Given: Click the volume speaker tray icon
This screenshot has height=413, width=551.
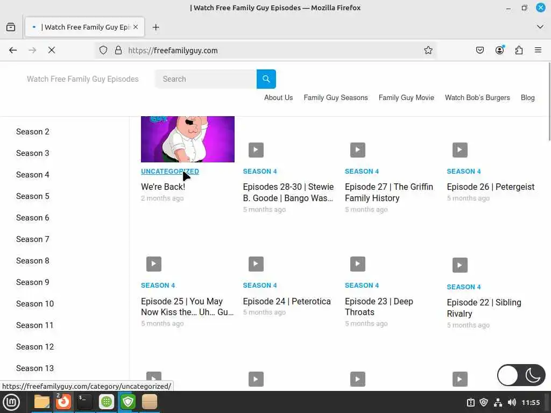Looking at the screenshot, I should (x=512, y=402).
